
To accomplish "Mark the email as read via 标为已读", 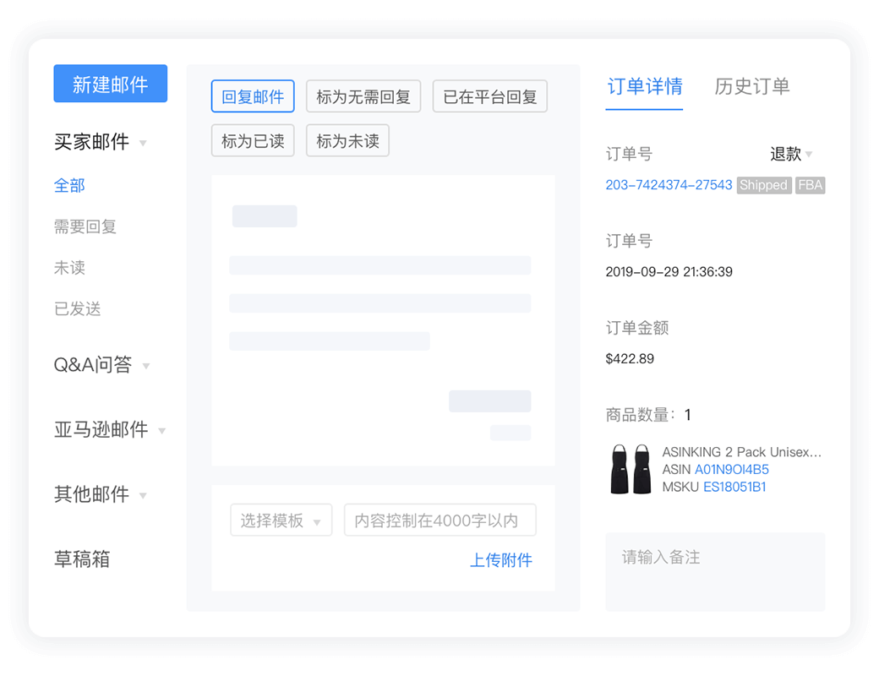I will pos(252,140).
